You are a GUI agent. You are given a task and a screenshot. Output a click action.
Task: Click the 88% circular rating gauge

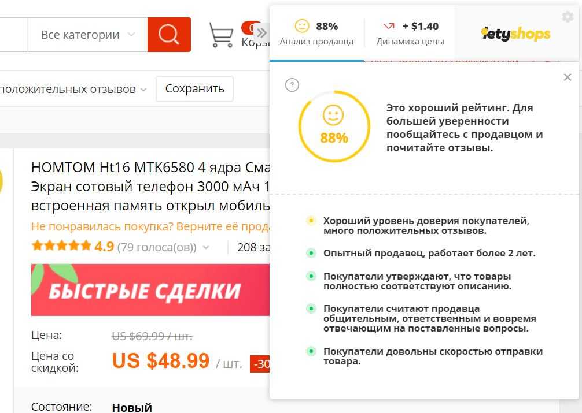[334, 126]
